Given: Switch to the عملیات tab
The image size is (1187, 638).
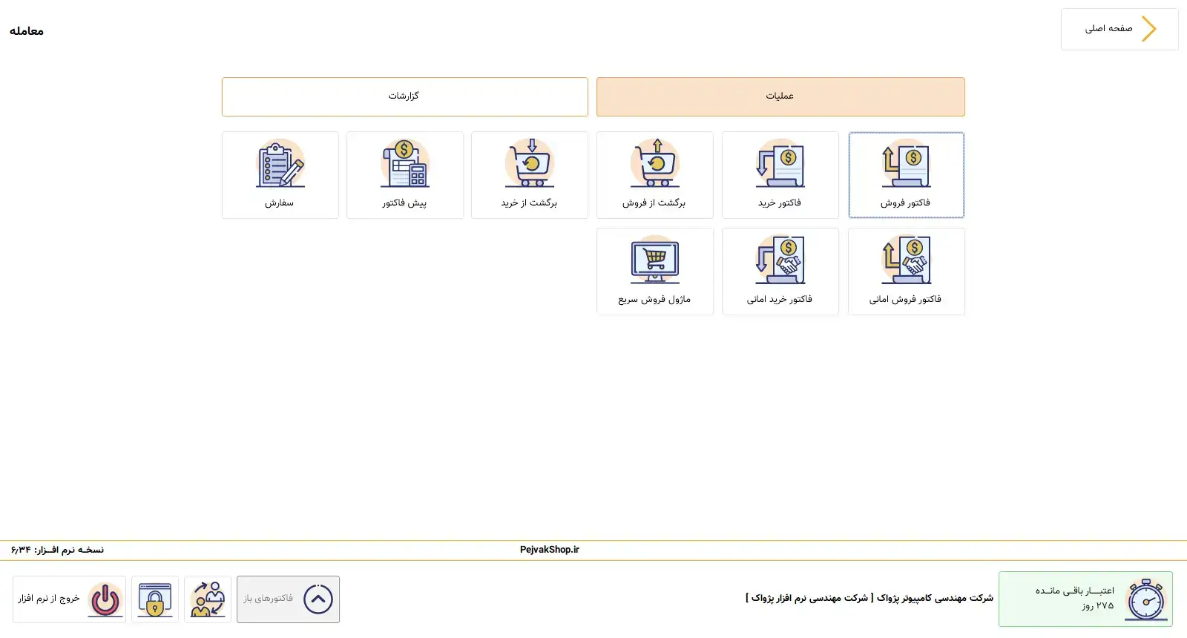Looking at the screenshot, I should pyautogui.click(x=780, y=96).
